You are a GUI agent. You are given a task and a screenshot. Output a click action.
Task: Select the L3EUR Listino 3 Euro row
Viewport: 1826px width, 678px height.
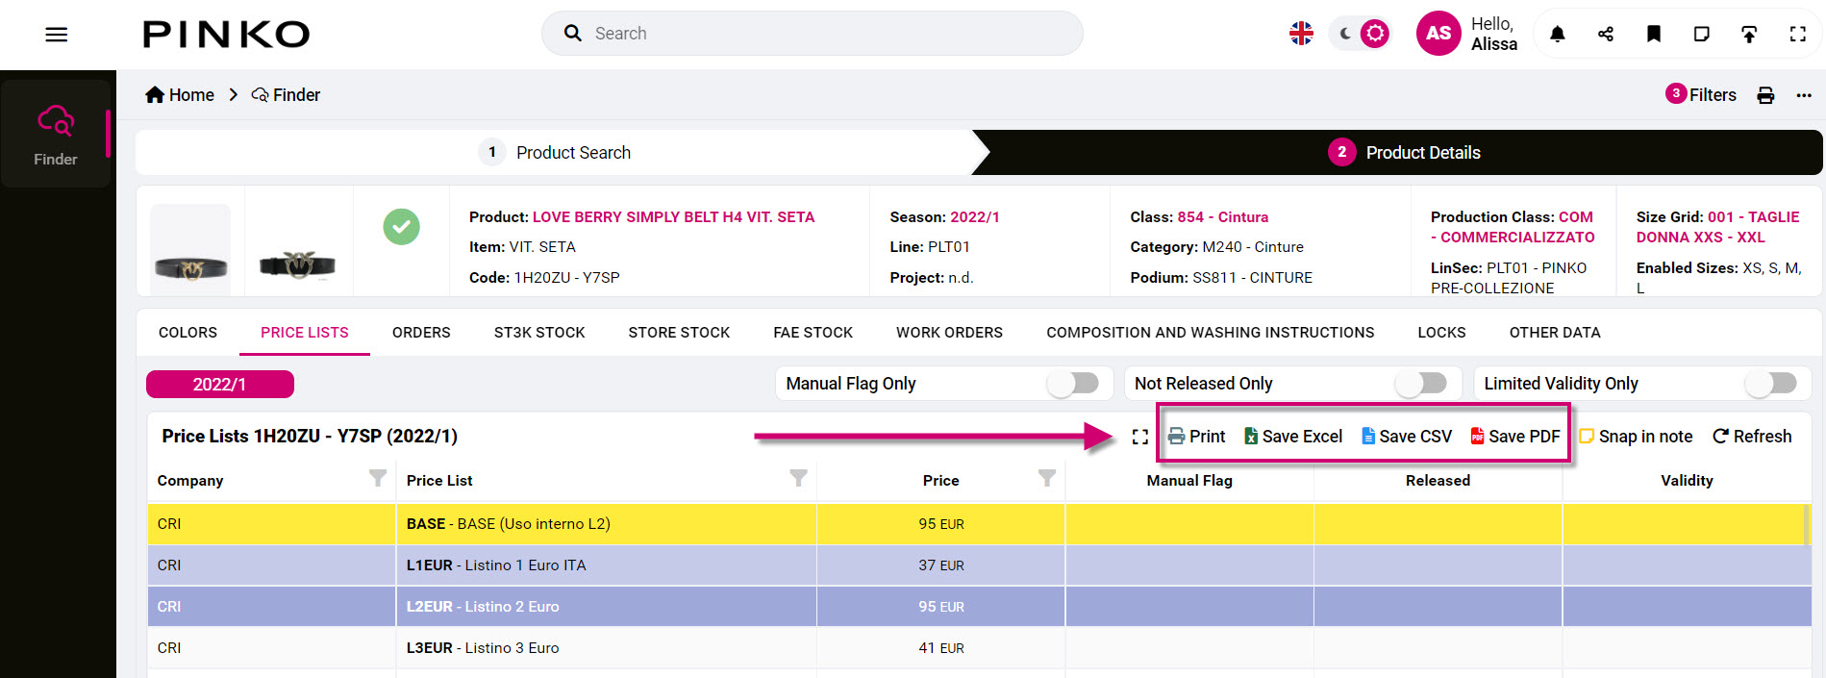979,648
